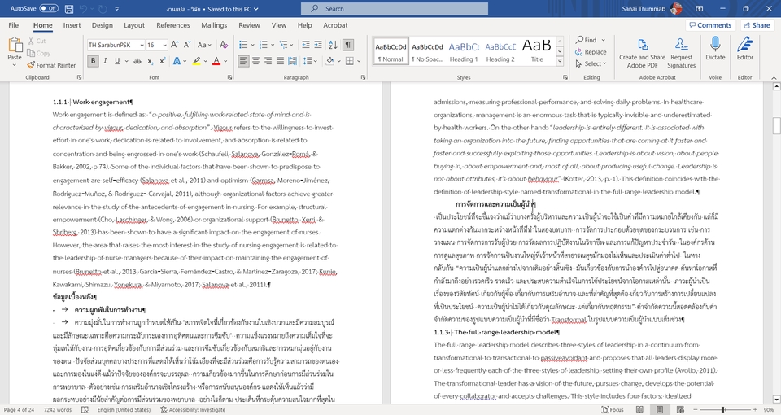Adjust the zoom slider
This screenshot has height=415, width=781.
(x=722, y=409)
